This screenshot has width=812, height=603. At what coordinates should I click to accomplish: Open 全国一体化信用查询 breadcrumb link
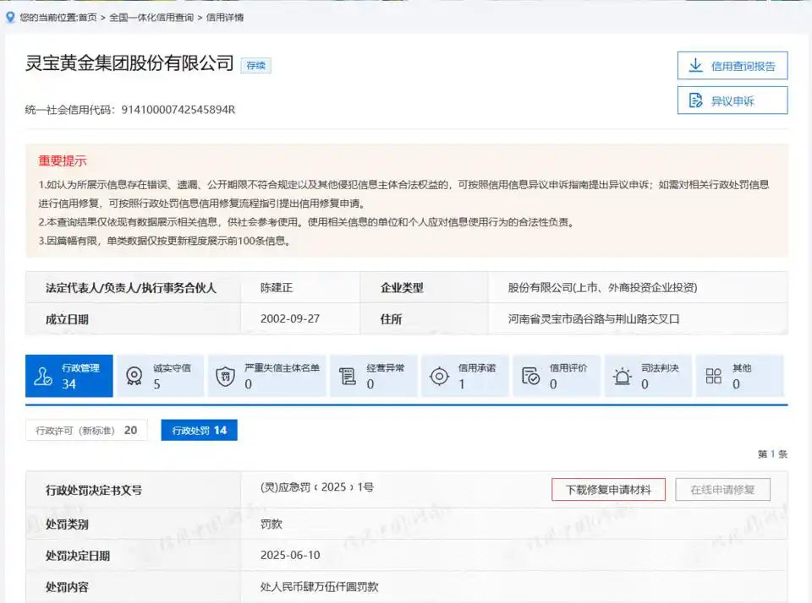(x=151, y=18)
